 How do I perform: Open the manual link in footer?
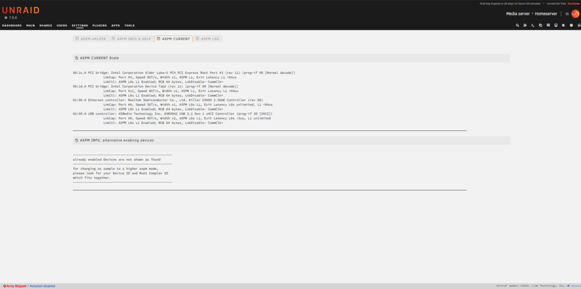pos(575,286)
